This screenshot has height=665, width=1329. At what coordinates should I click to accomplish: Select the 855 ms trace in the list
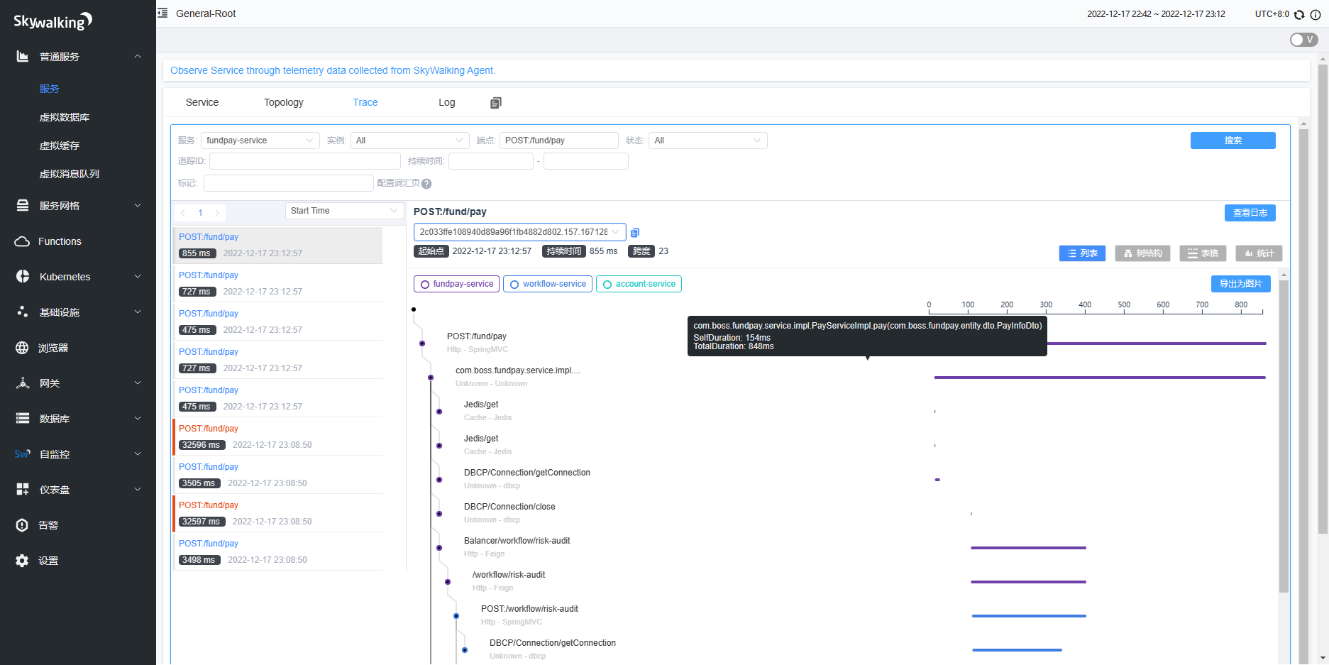(277, 245)
